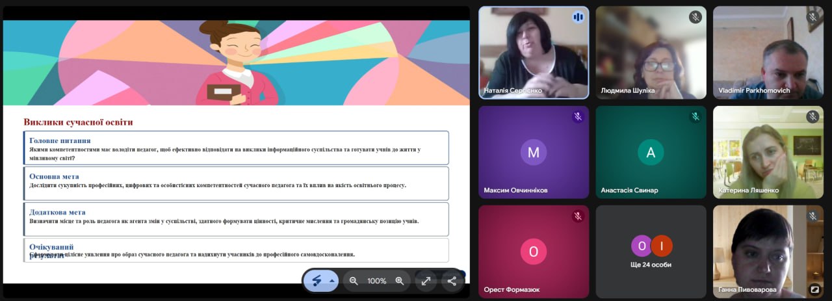Click the 'Основна мета' slide block
Screen dimensions: 832x301
[x=236, y=183]
